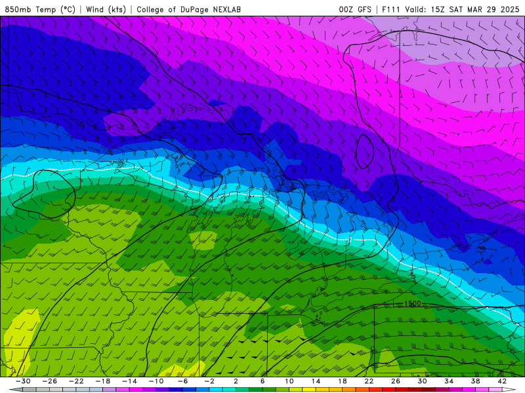Pick the dark blue colorbar swatch below -6
The width and height of the screenshot is (525, 393).
(176, 390)
